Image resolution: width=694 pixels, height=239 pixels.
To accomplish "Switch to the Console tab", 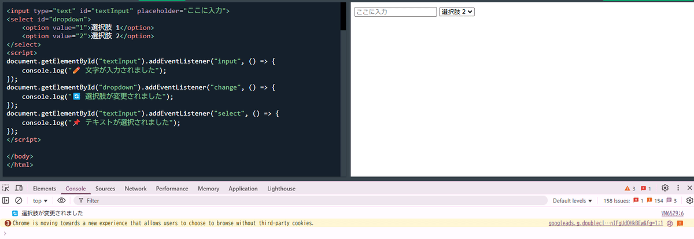I will [76, 189].
